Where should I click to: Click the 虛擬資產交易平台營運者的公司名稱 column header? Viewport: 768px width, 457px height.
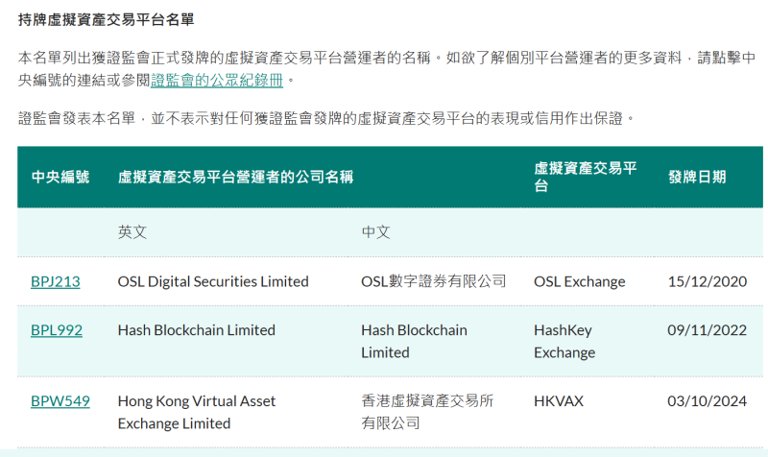pos(235,177)
